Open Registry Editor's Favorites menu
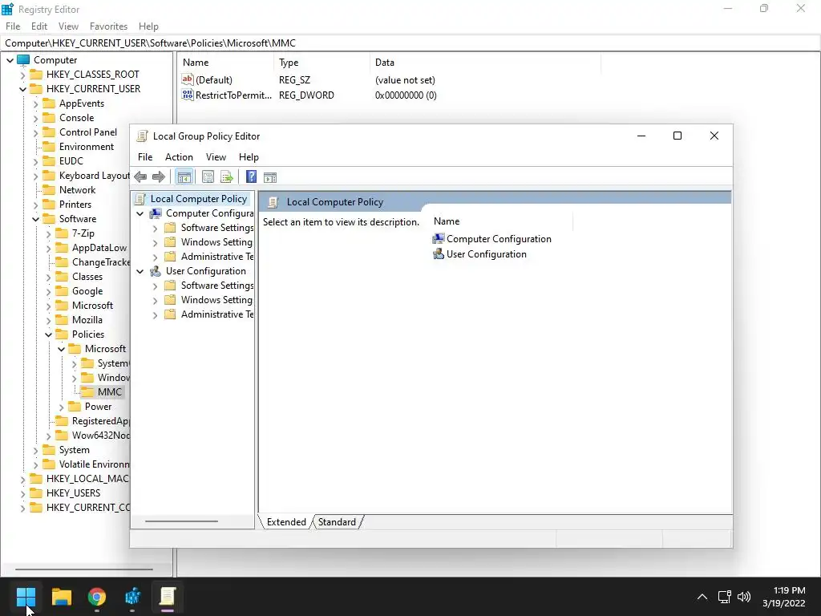821x616 pixels. click(x=108, y=26)
